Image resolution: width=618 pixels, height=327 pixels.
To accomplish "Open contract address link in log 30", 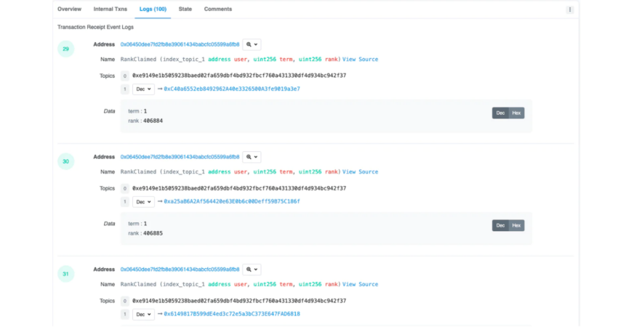I will pyautogui.click(x=180, y=157).
